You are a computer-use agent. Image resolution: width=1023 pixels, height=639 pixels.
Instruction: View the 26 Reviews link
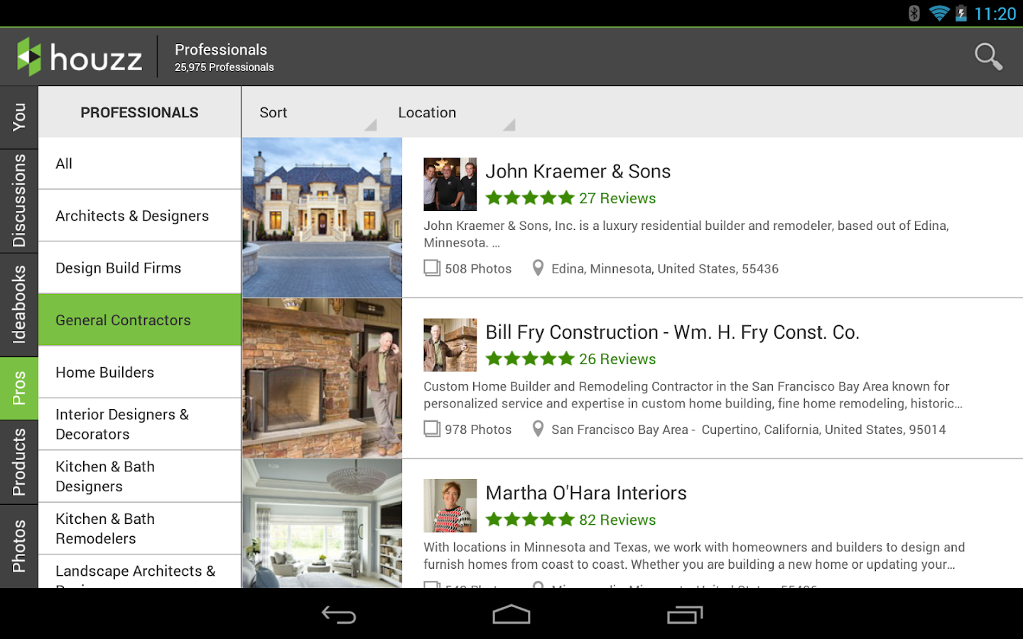617,359
